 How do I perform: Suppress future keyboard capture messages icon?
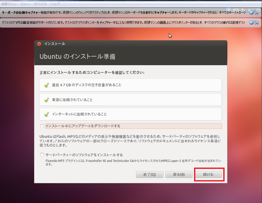click(x=256, y=13)
